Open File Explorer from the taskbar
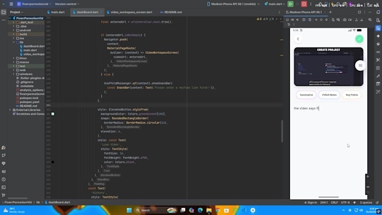Screen dimensions: 382x215 tap(209, 210)
